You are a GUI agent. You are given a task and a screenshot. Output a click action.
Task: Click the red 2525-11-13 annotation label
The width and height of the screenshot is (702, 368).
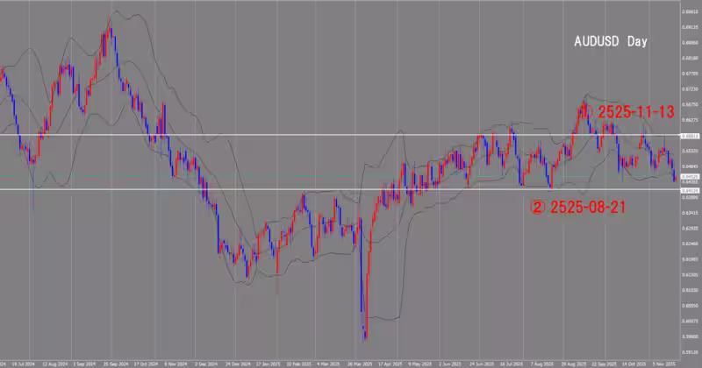click(x=634, y=111)
